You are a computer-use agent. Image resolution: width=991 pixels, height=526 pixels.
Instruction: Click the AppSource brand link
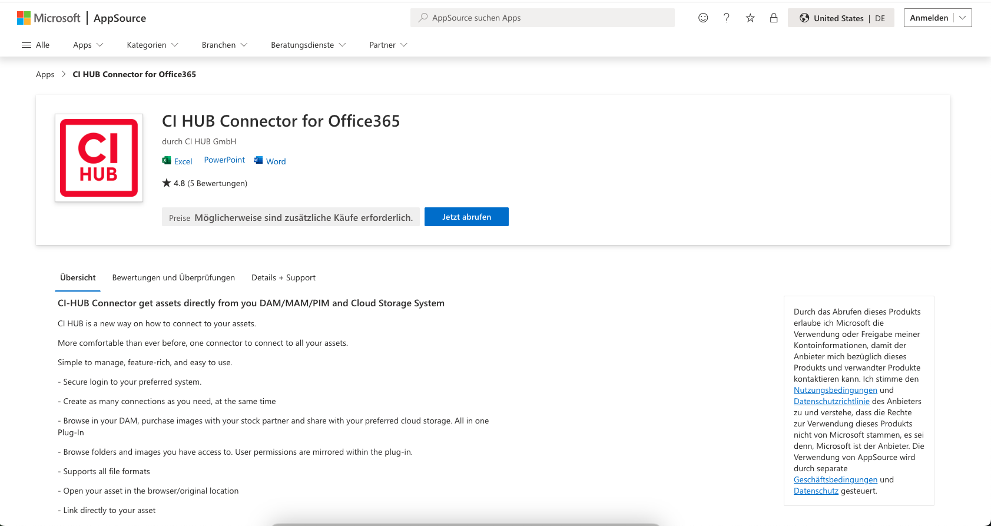120,18
